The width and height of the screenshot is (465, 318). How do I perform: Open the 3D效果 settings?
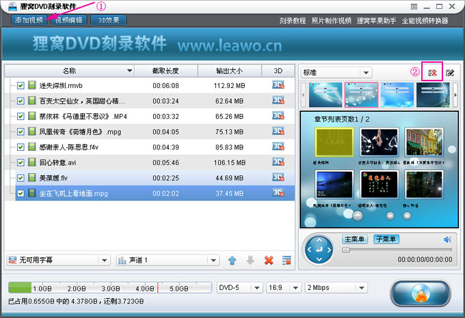[x=109, y=20]
